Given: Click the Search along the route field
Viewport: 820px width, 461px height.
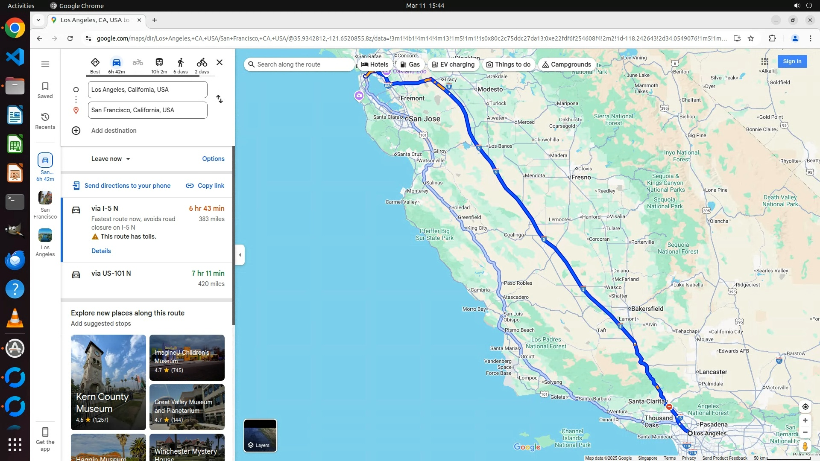Looking at the screenshot, I should pos(299,64).
